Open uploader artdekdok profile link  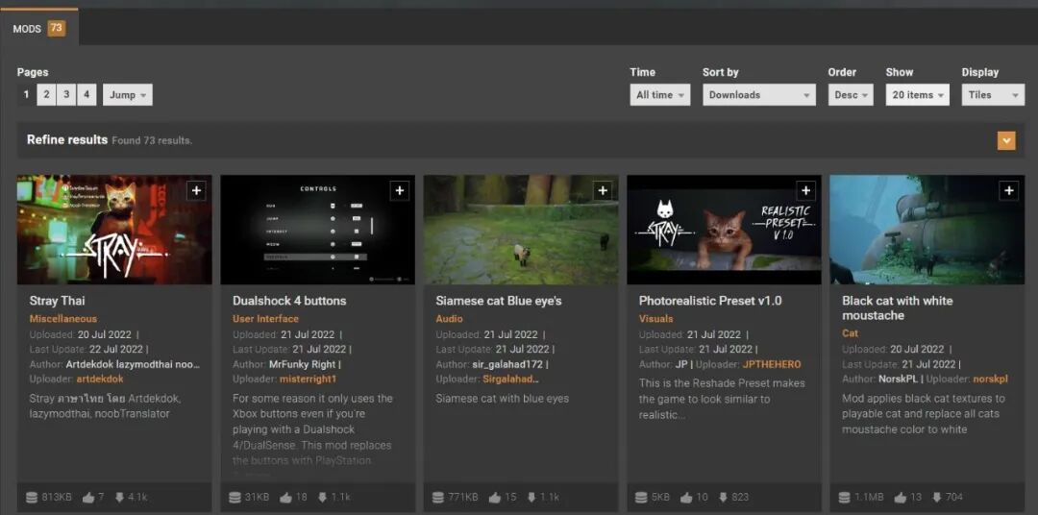click(100, 380)
